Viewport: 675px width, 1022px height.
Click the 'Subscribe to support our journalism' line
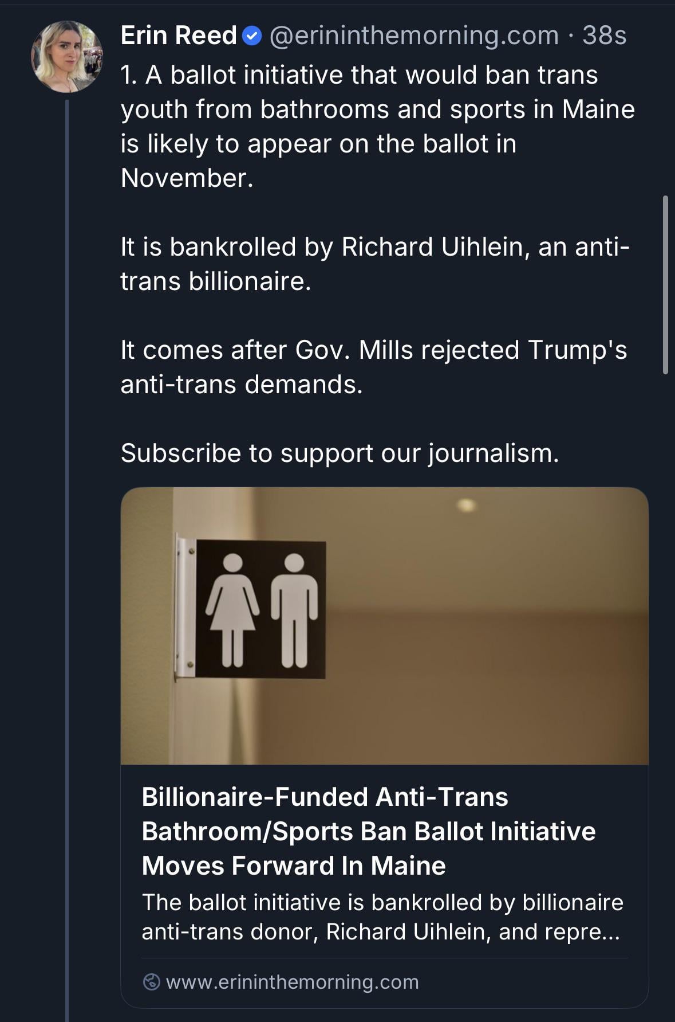[x=340, y=453]
